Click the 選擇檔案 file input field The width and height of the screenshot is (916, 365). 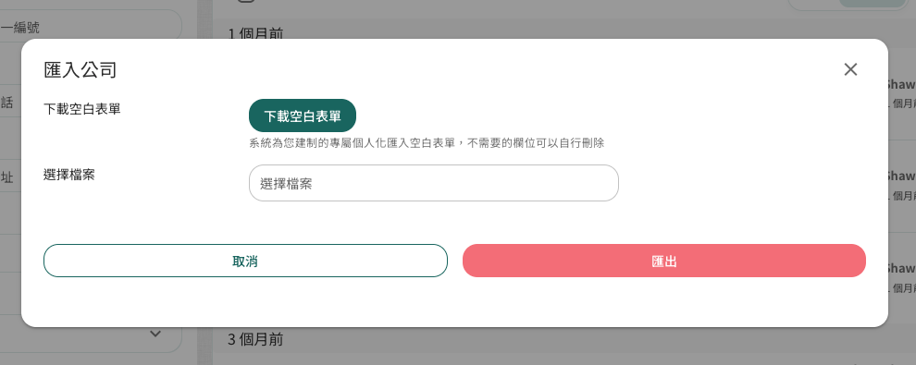(433, 183)
